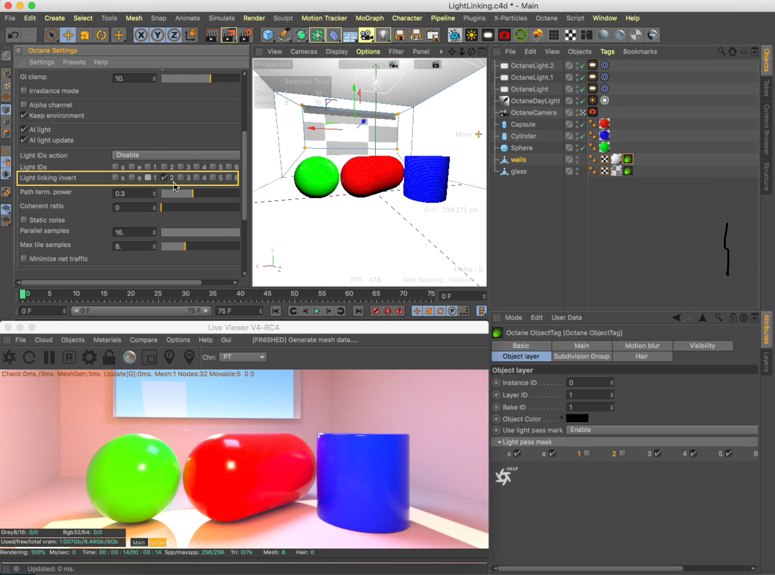Toggle the Static noise checkbox

pyautogui.click(x=24, y=220)
